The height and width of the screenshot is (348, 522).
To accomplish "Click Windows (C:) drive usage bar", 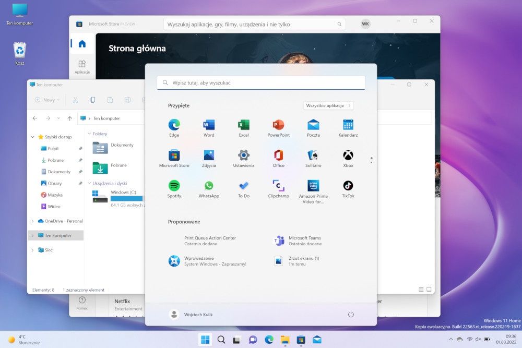I will tap(127, 198).
